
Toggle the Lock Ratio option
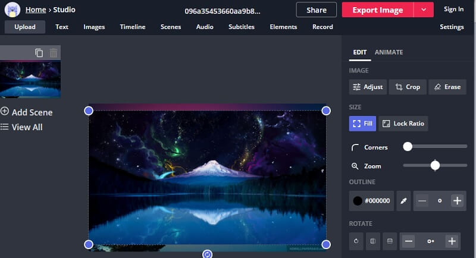(403, 124)
